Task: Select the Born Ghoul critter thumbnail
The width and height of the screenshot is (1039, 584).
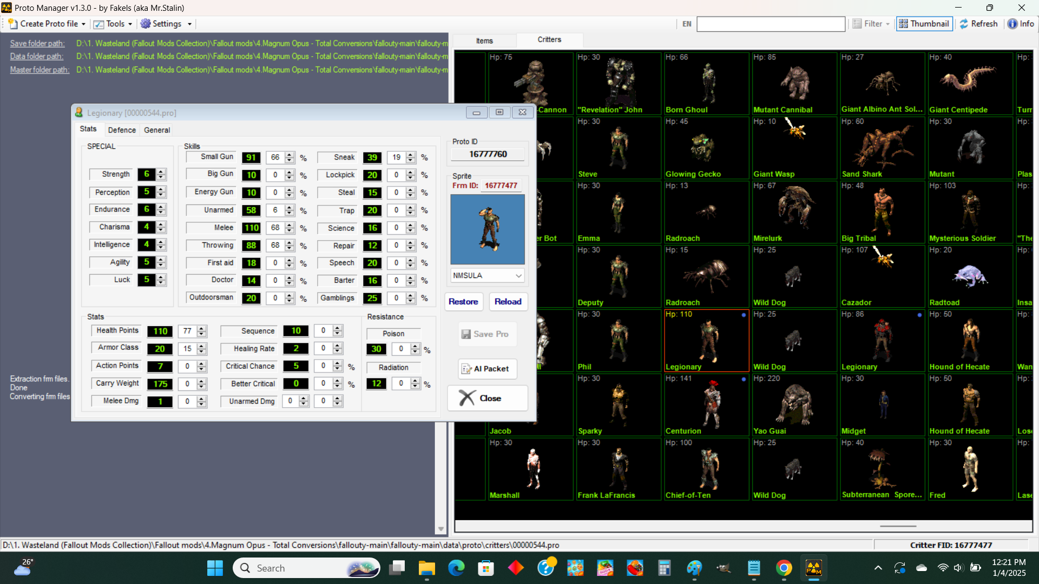Action: click(x=707, y=83)
